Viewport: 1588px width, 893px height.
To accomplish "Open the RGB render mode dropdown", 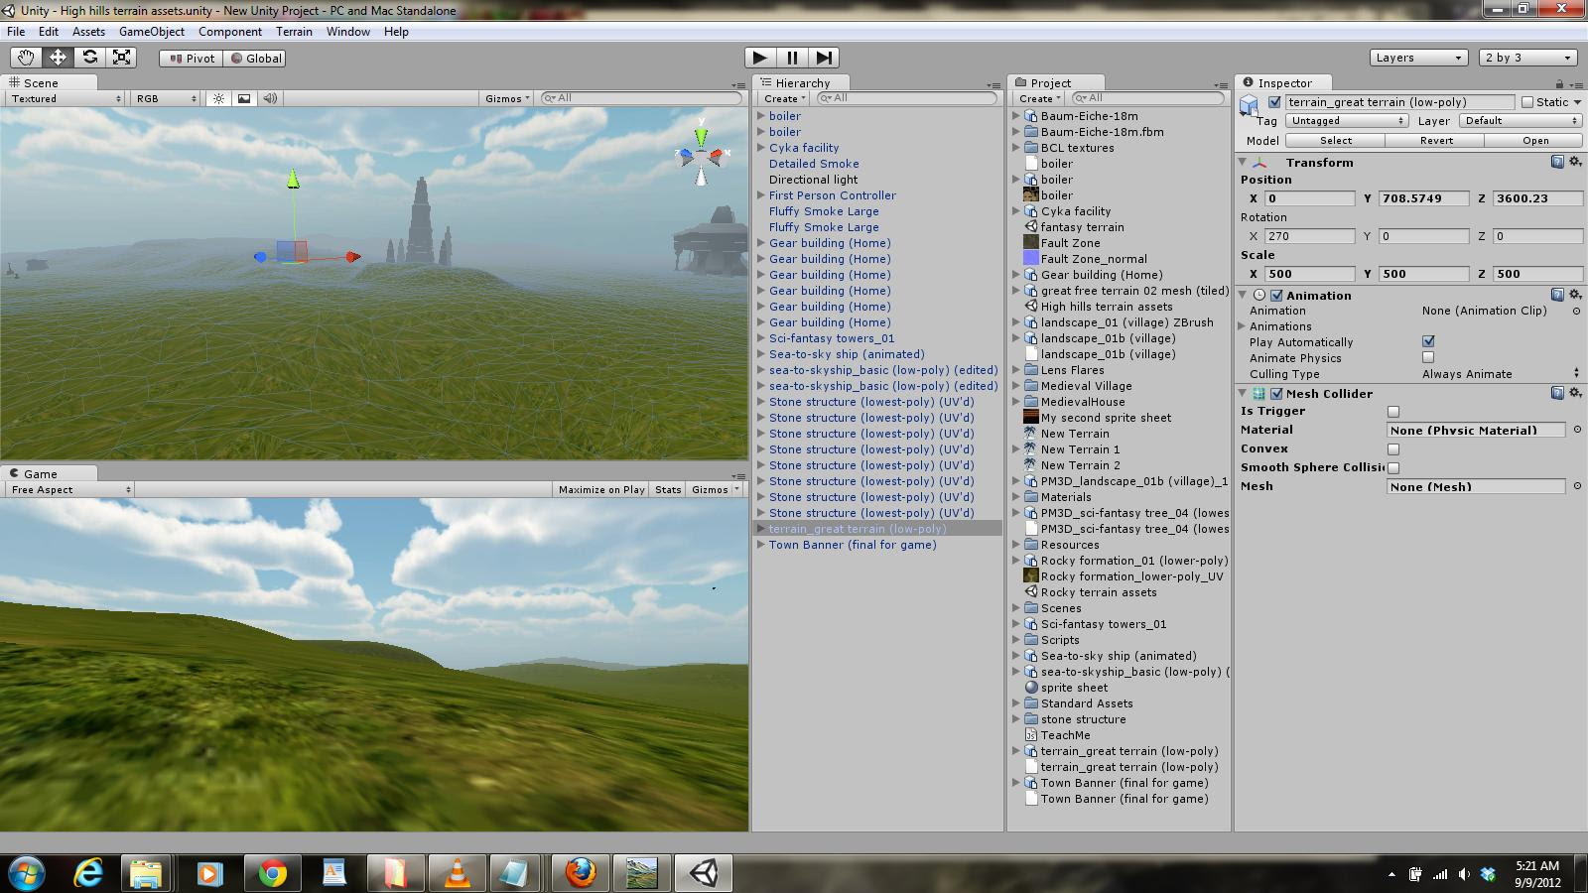I will (x=166, y=98).
